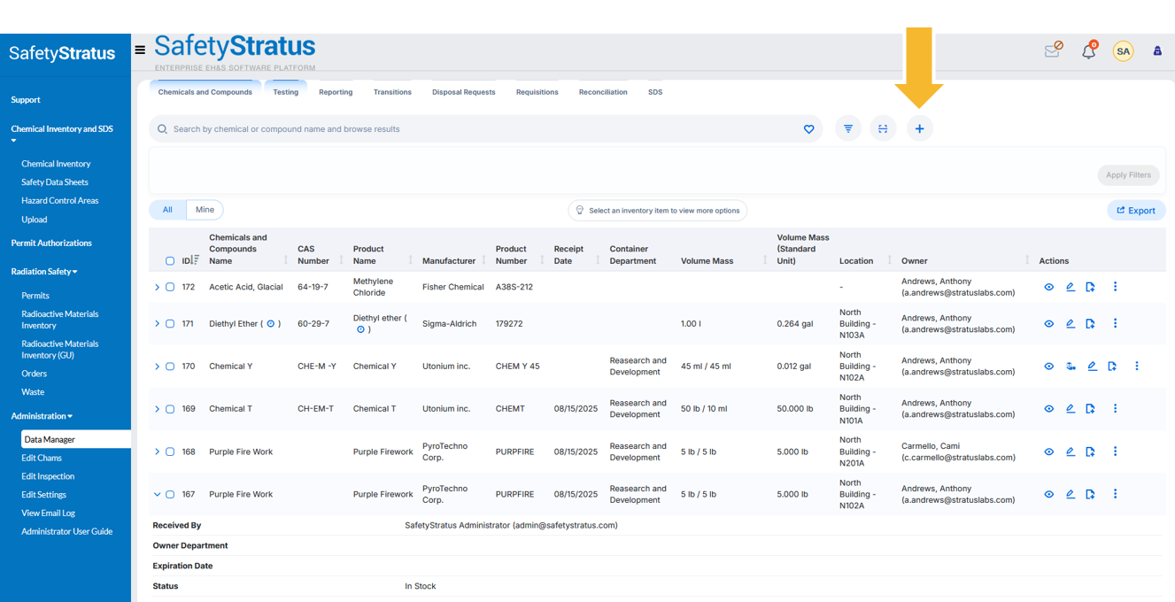The width and height of the screenshot is (1175, 602).
Task: Click the Export button
Action: 1136,211
